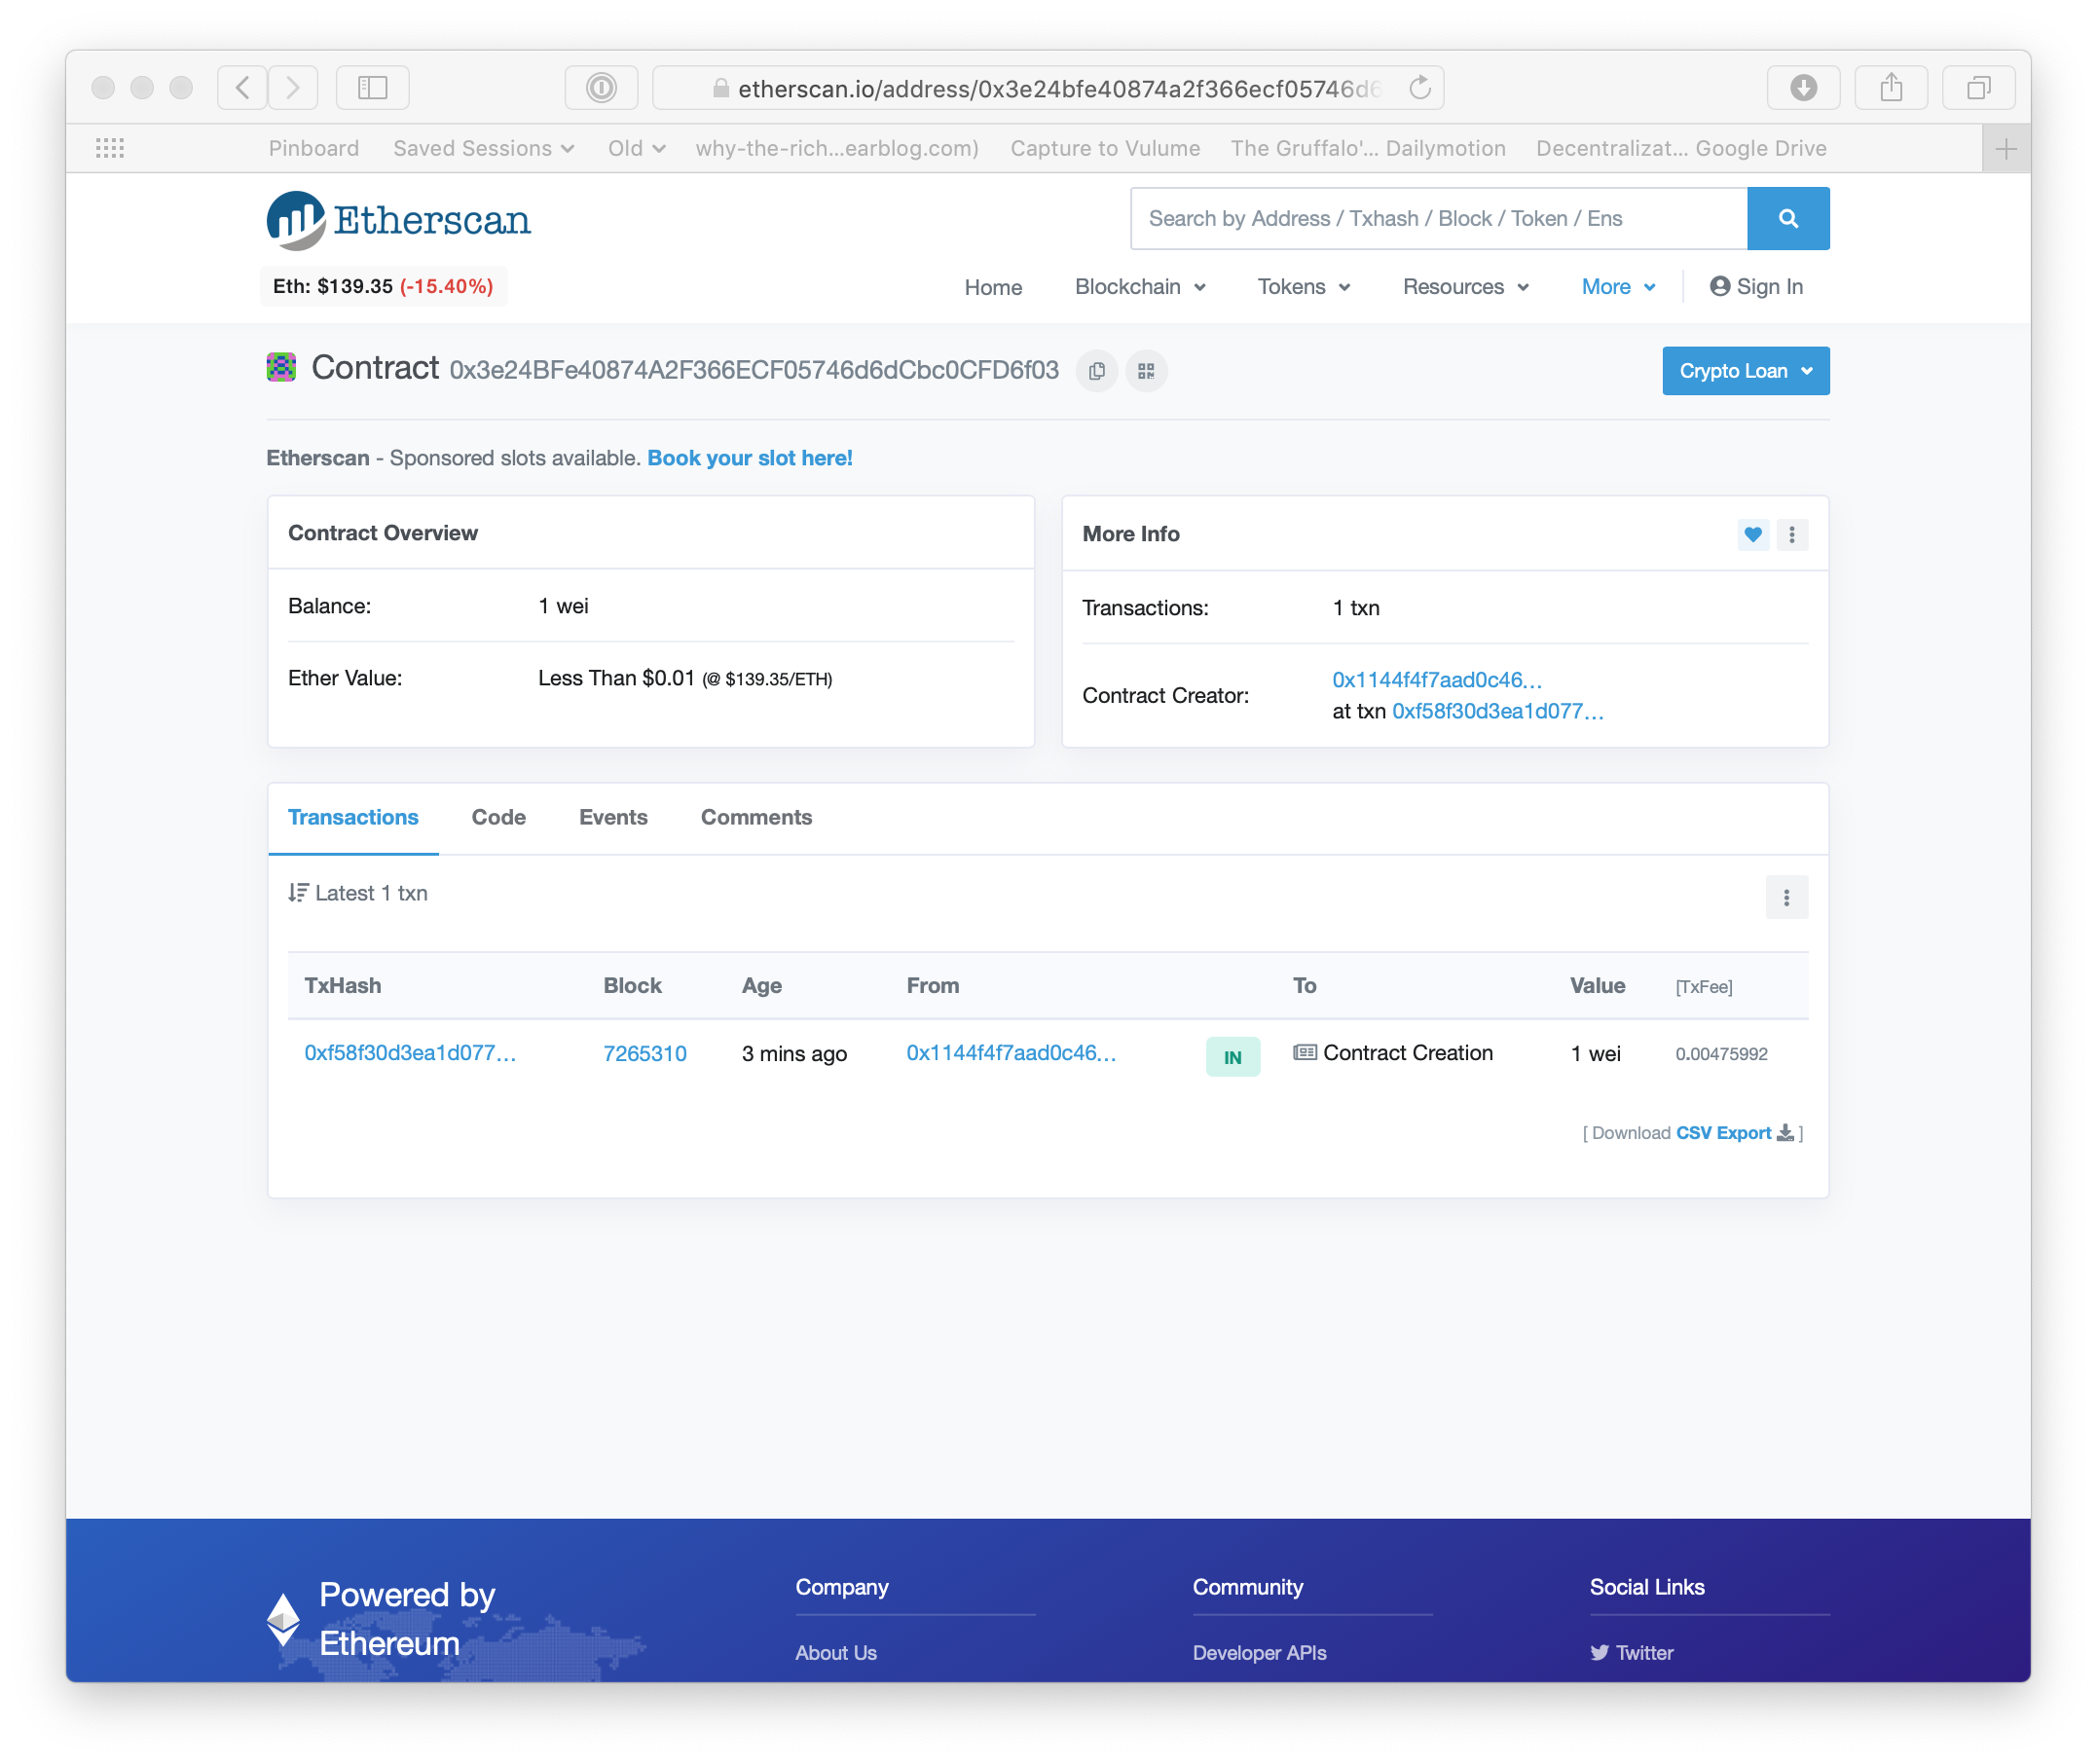This screenshot has height=1764, width=2097.
Task: Click the heart icon in More Info
Action: tap(1752, 535)
